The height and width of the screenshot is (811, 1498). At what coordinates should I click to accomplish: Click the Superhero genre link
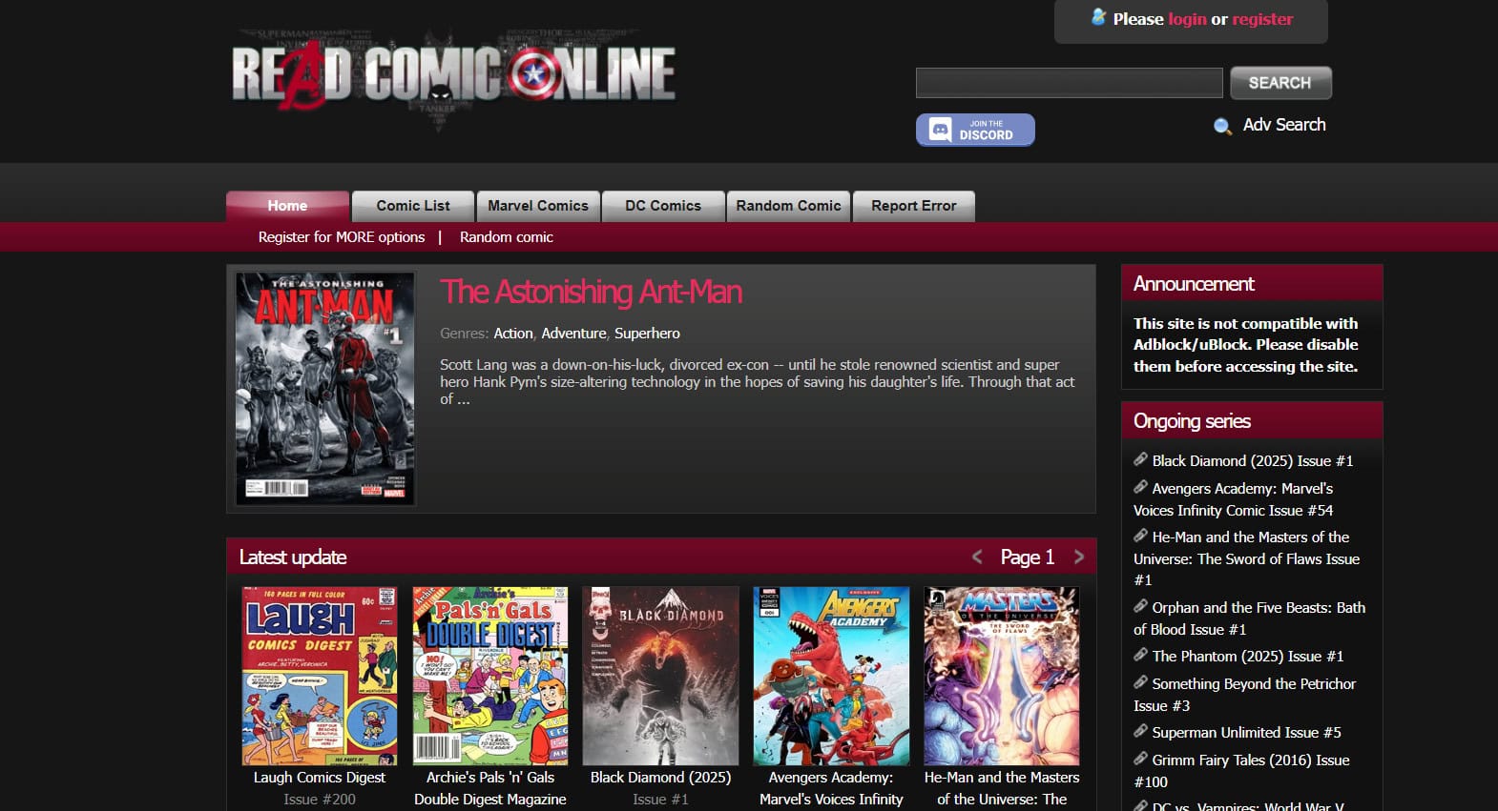point(647,334)
